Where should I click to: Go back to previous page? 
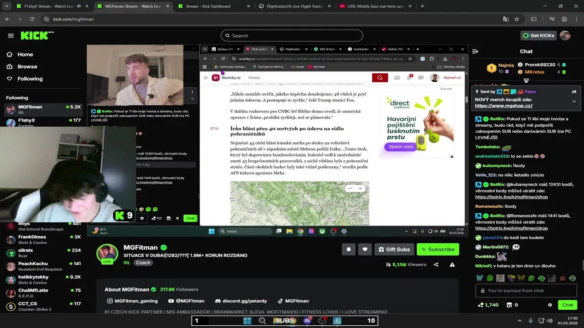pyautogui.click(x=7, y=19)
